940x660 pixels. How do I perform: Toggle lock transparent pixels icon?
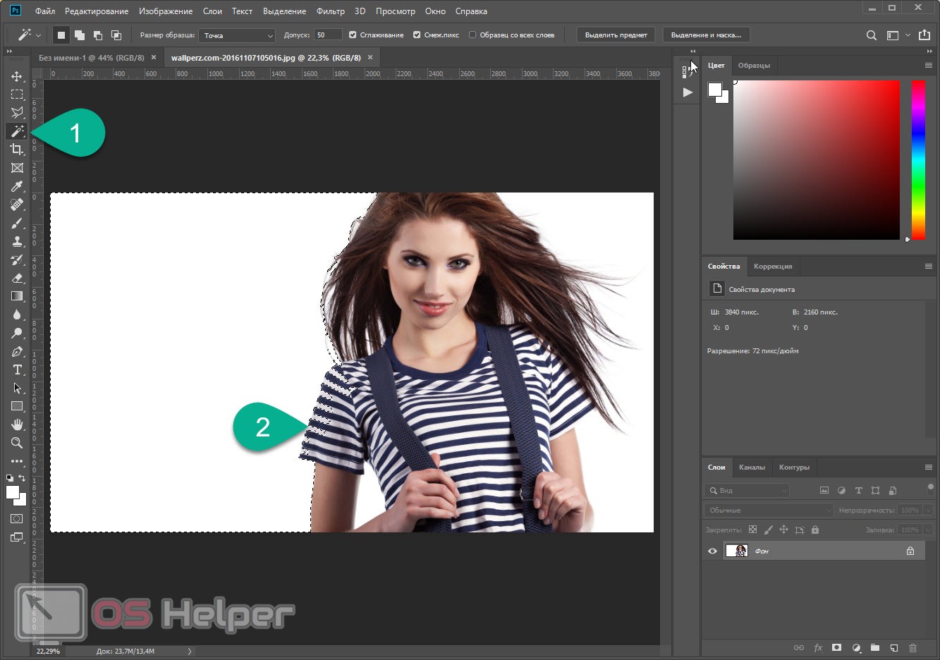752,530
